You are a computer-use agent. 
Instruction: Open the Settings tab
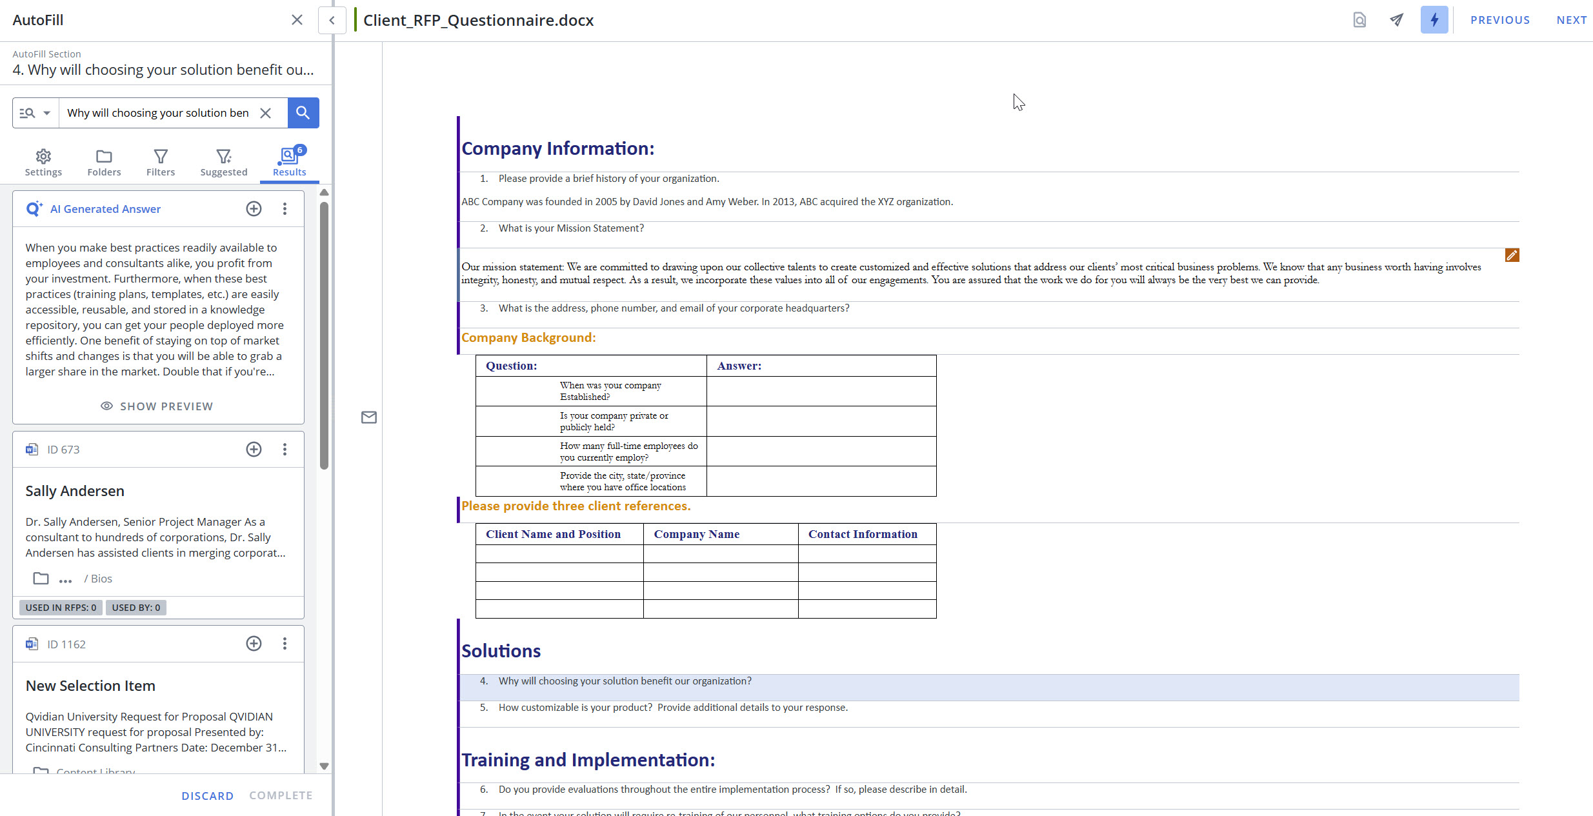[43, 163]
